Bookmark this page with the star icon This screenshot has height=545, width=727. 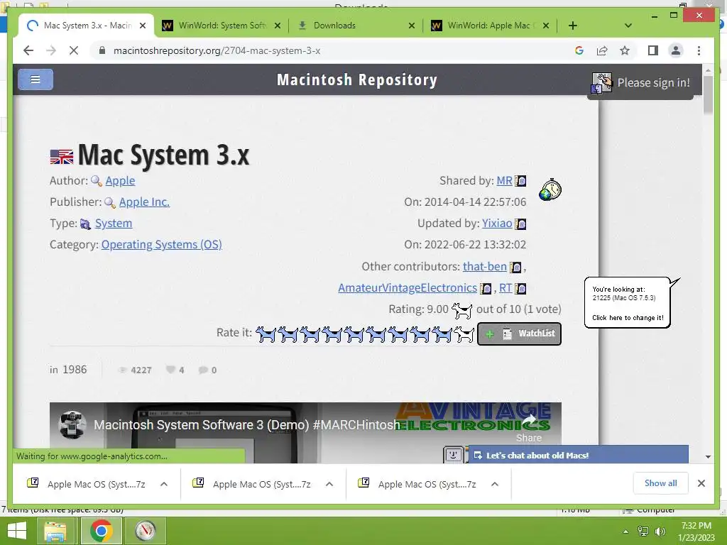pyautogui.click(x=625, y=50)
